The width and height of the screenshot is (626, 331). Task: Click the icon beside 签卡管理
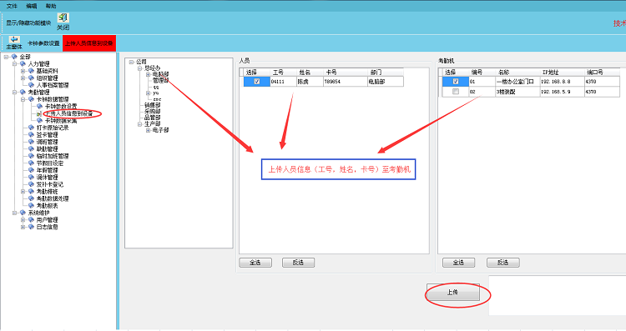31,135
